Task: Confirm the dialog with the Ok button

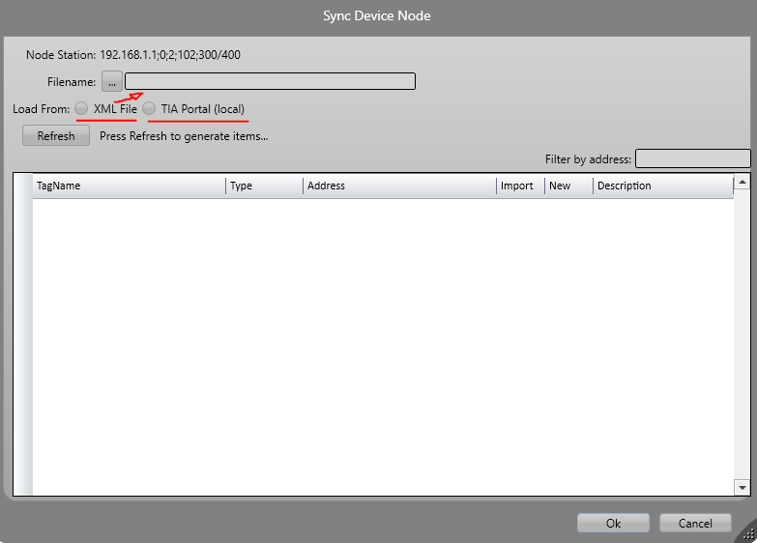Action: pyautogui.click(x=613, y=523)
